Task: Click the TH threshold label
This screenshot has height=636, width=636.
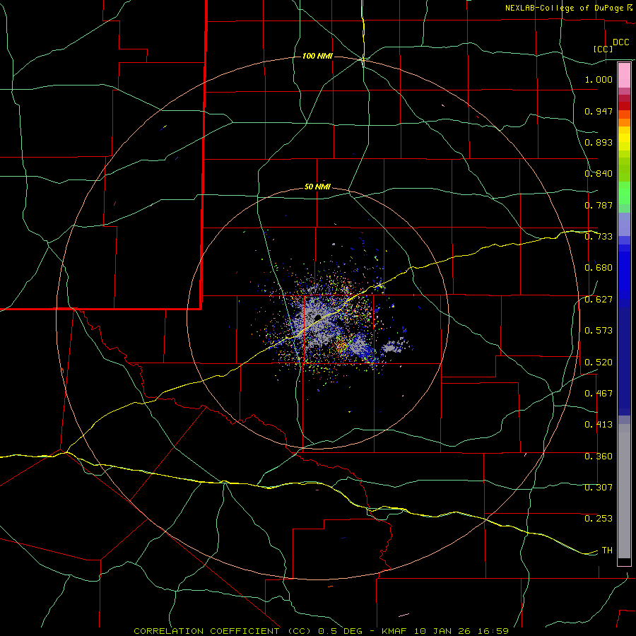Action: (607, 550)
